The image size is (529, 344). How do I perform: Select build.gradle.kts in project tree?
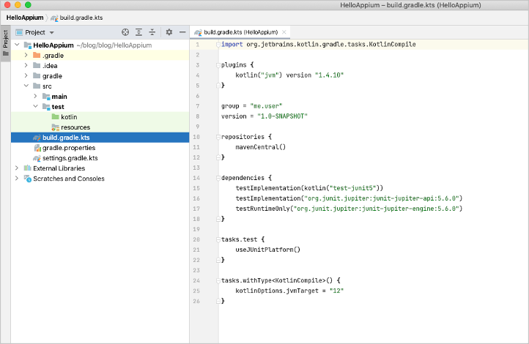coord(100,138)
